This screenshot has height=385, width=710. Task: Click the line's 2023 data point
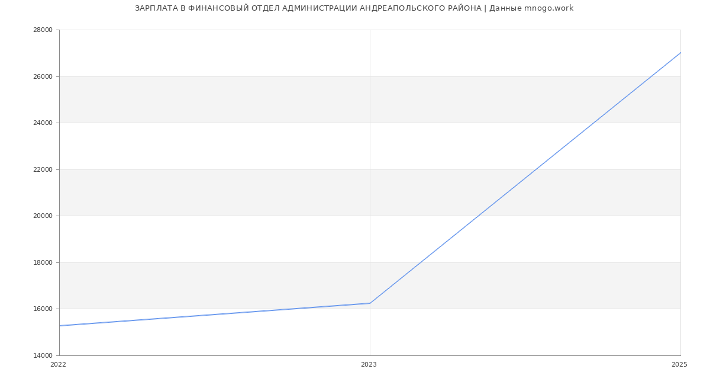[x=370, y=303]
